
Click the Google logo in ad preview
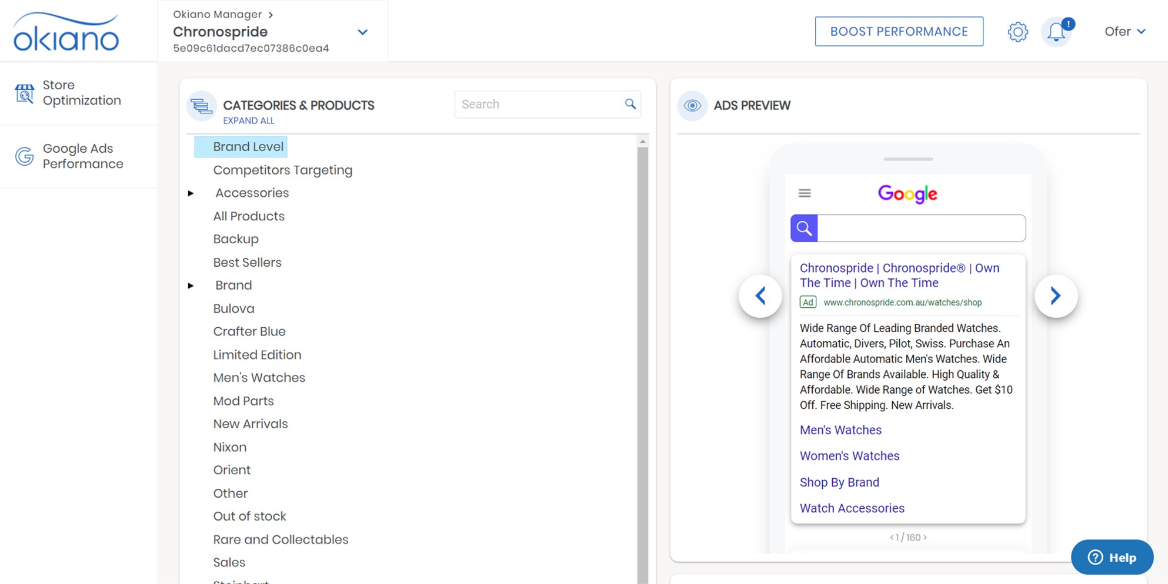pos(907,194)
